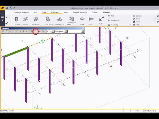Open the Analysis & design tab

pos(80,13)
